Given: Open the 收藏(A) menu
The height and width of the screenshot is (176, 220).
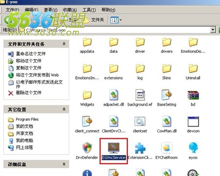Looking at the screenshot, I should 70,10.
